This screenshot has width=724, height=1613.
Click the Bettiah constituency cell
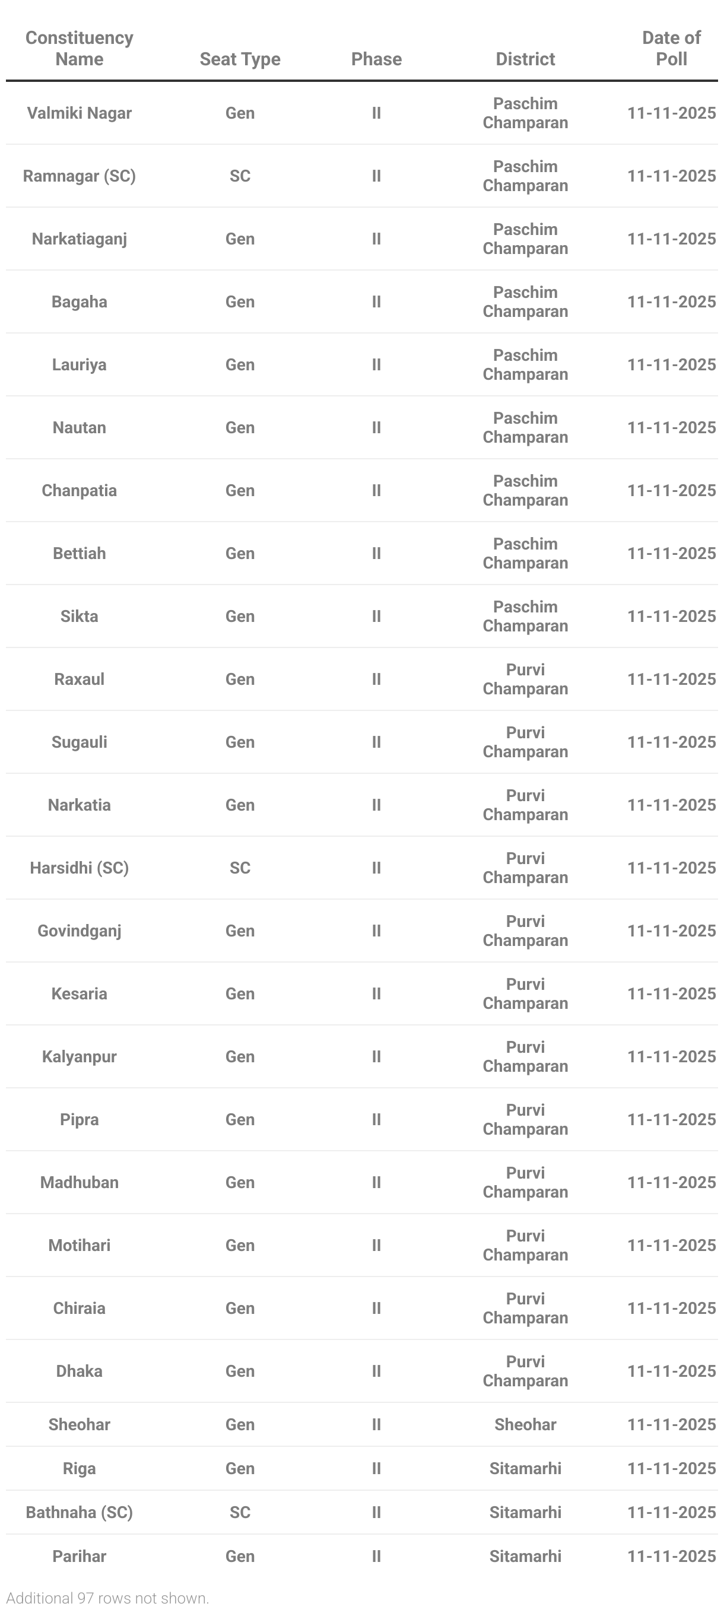point(79,554)
